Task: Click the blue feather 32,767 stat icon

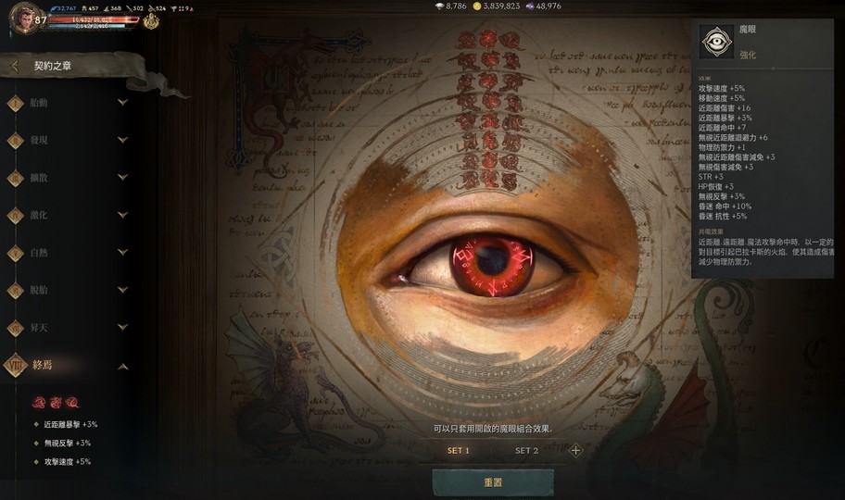Action: pyautogui.click(x=54, y=8)
